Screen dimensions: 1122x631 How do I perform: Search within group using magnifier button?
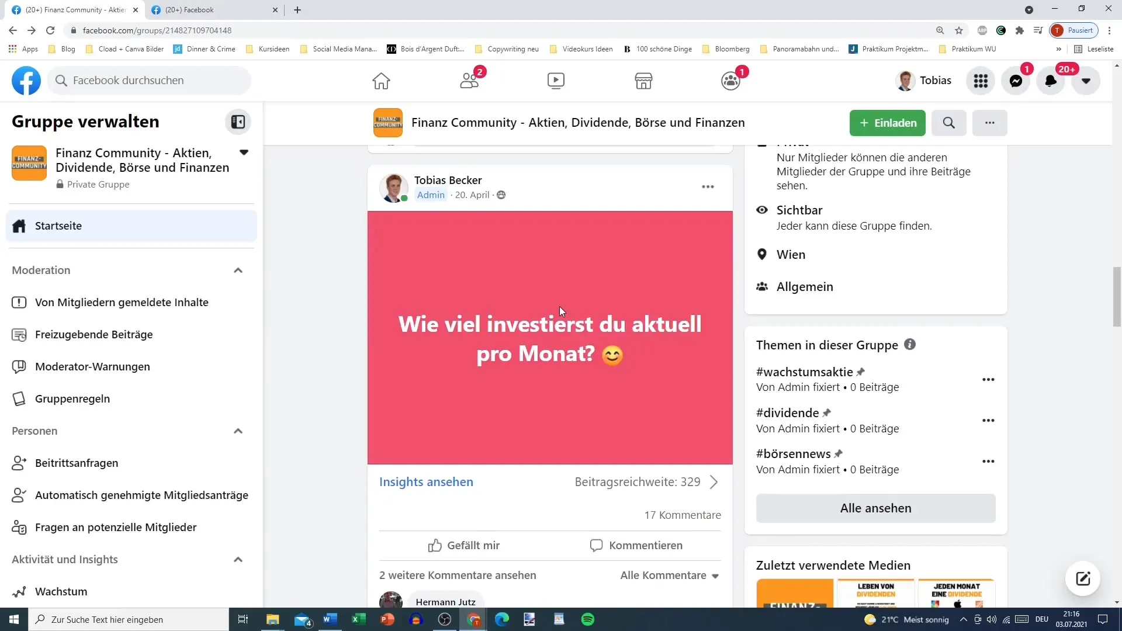tap(948, 123)
